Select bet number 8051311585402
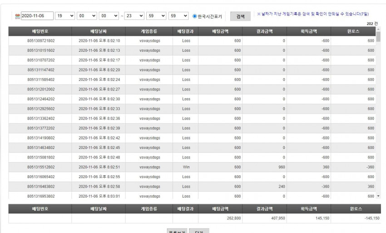This screenshot has width=386, height=233. coord(41,79)
